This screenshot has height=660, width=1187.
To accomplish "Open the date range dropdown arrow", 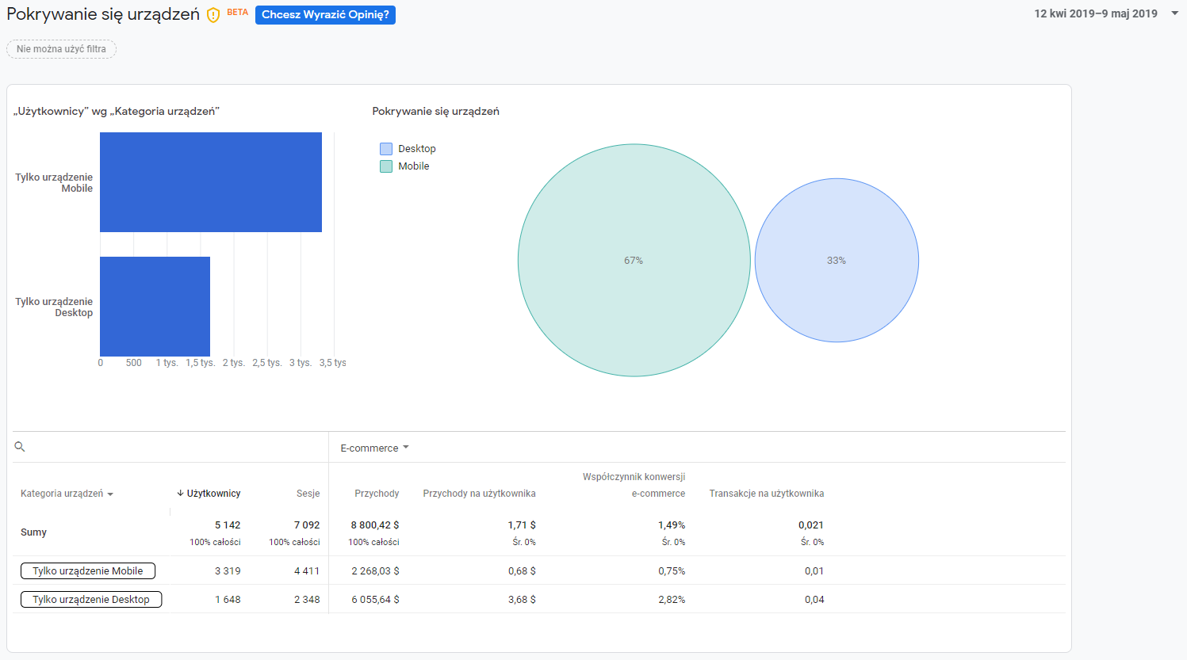I will pos(1174,13).
